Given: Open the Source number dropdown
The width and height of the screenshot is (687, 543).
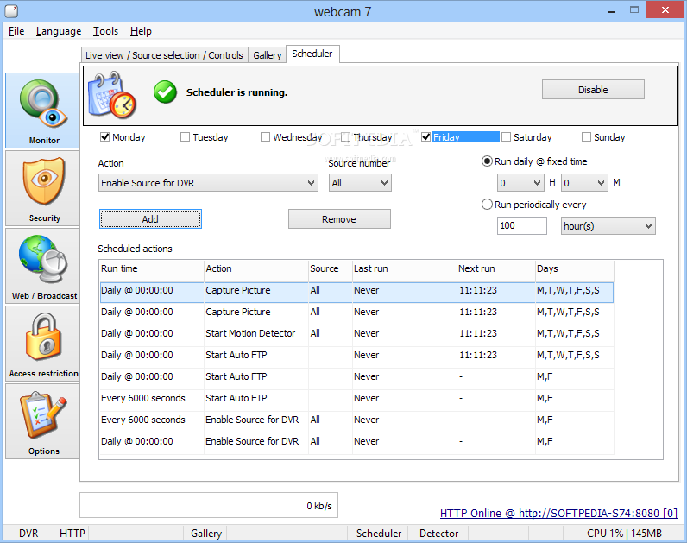Looking at the screenshot, I should [360, 183].
